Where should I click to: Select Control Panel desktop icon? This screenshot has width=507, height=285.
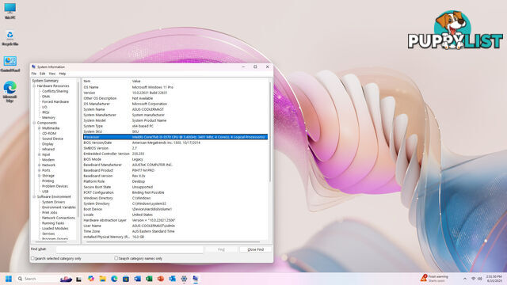(10, 64)
